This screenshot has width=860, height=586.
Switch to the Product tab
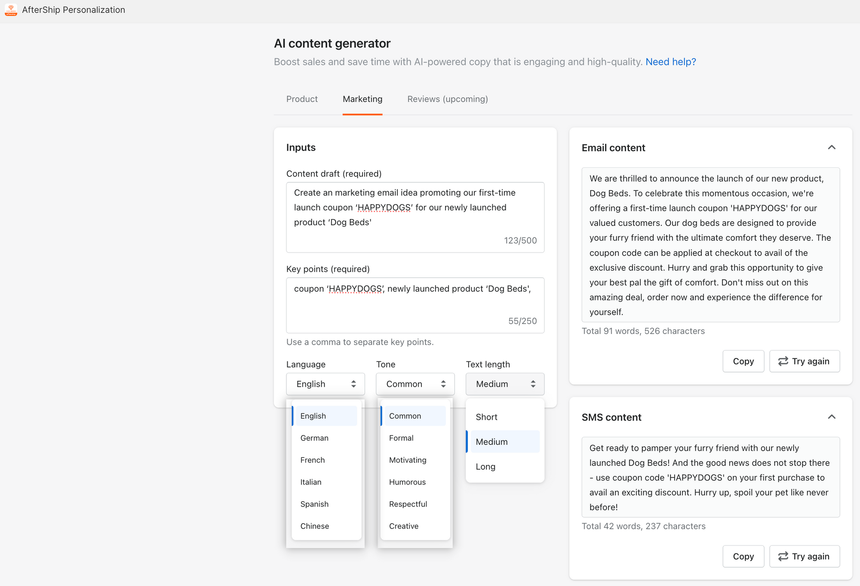[x=302, y=99]
